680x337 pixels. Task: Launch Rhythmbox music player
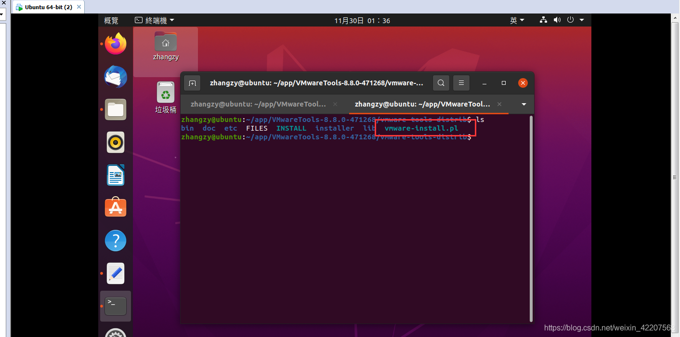pyautogui.click(x=115, y=142)
